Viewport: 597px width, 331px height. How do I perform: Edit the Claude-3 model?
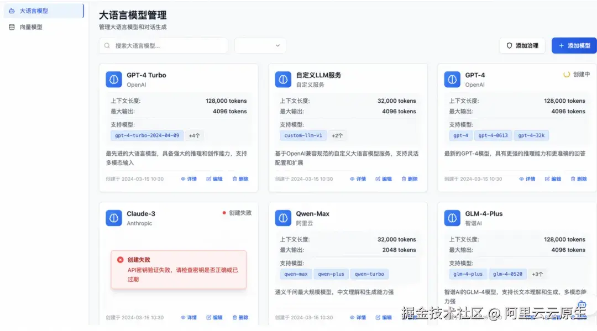(214, 317)
